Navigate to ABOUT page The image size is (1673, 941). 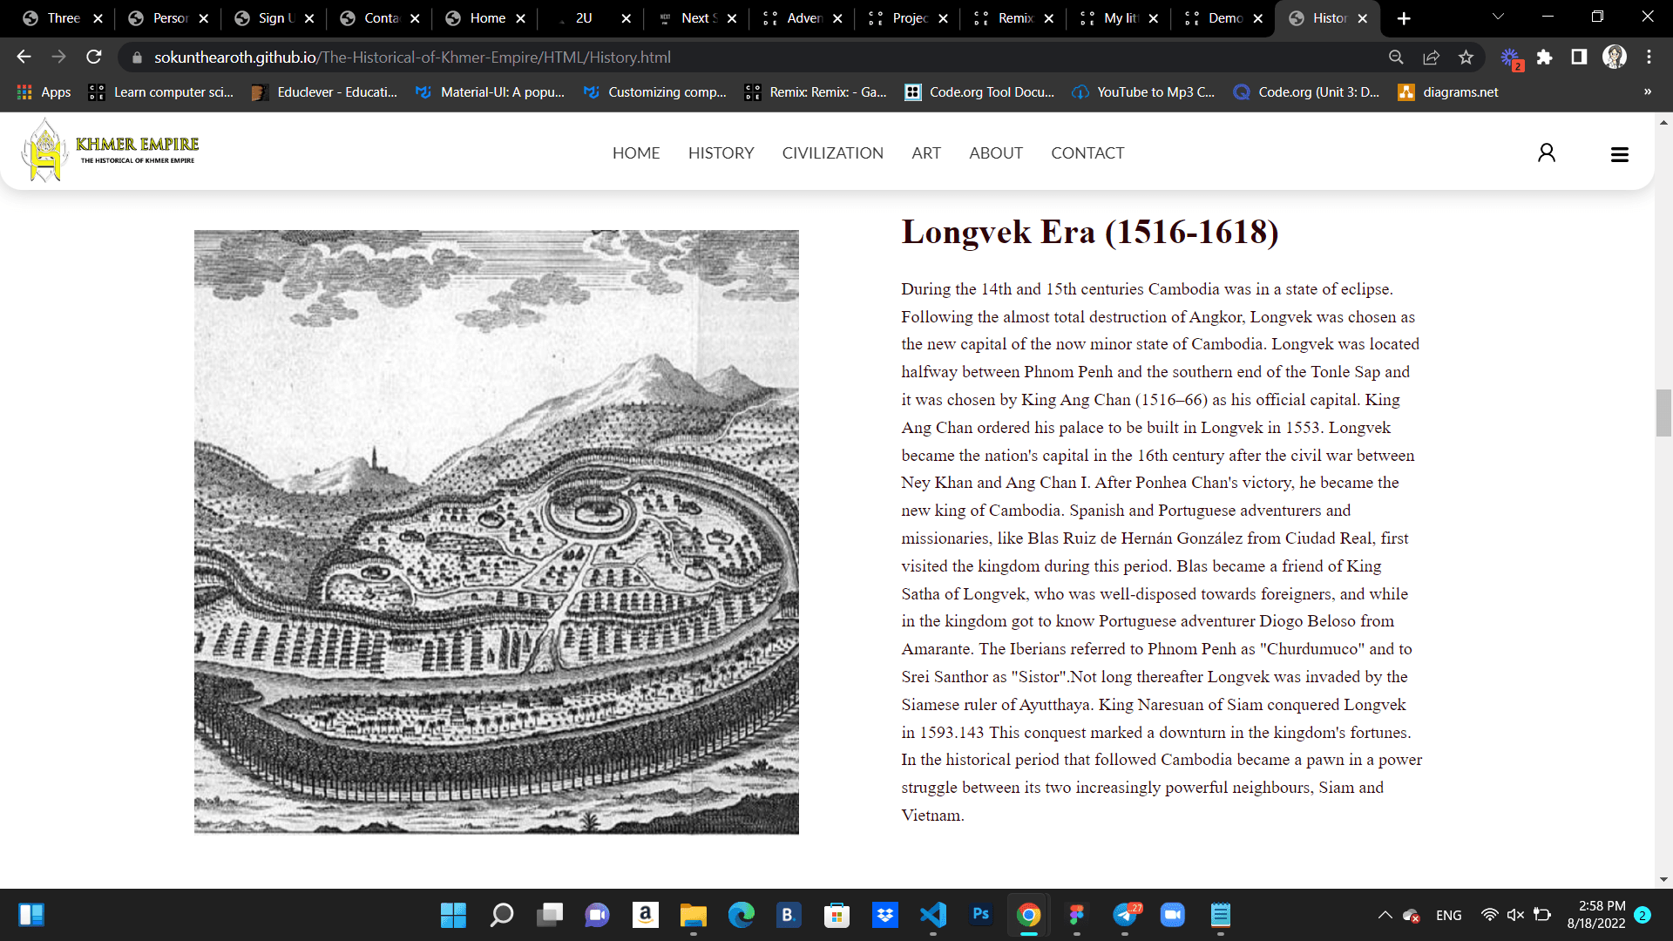tap(995, 153)
